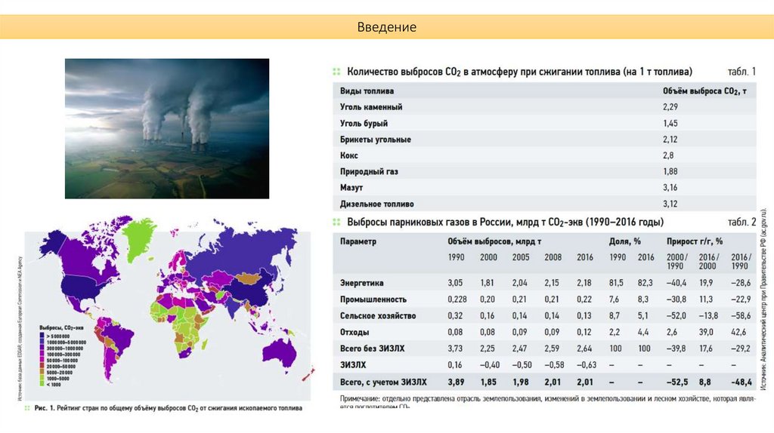Viewport: 774px width, 433px height.
Task: Click the 'табл. 1' label
Action: pyautogui.click(x=741, y=72)
